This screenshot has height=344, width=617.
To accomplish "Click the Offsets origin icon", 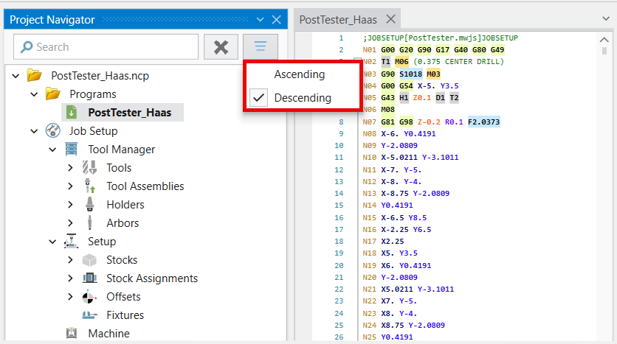I will 89,297.
